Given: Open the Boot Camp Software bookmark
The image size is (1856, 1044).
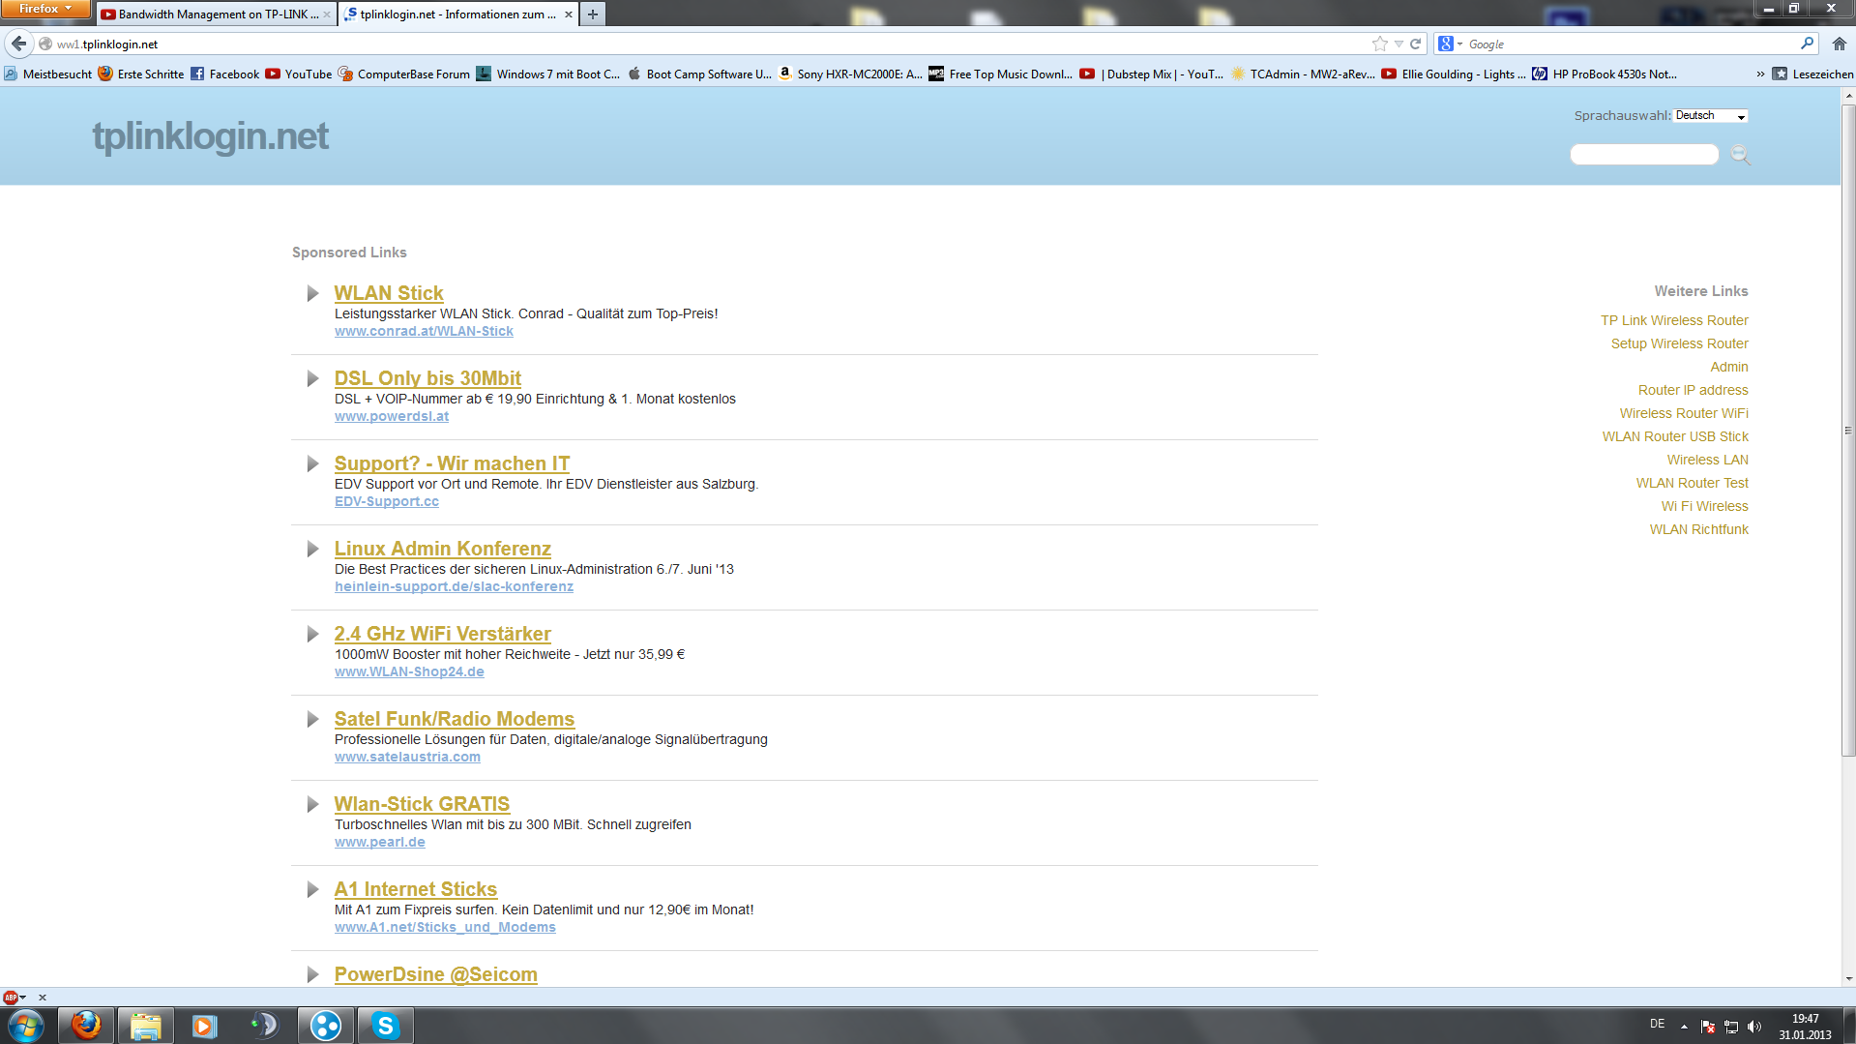Looking at the screenshot, I should point(700,74).
